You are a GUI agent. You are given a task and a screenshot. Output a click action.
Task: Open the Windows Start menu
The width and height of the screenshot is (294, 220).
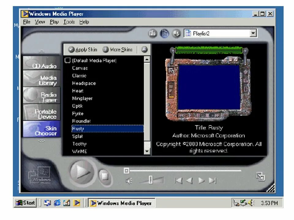[25, 203]
